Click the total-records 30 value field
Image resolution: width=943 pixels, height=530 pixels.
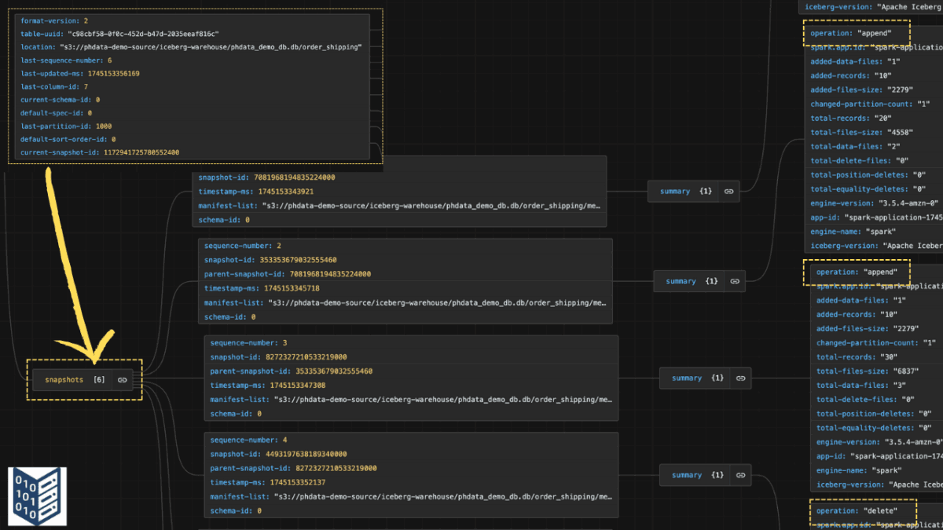[x=854, y=356]
